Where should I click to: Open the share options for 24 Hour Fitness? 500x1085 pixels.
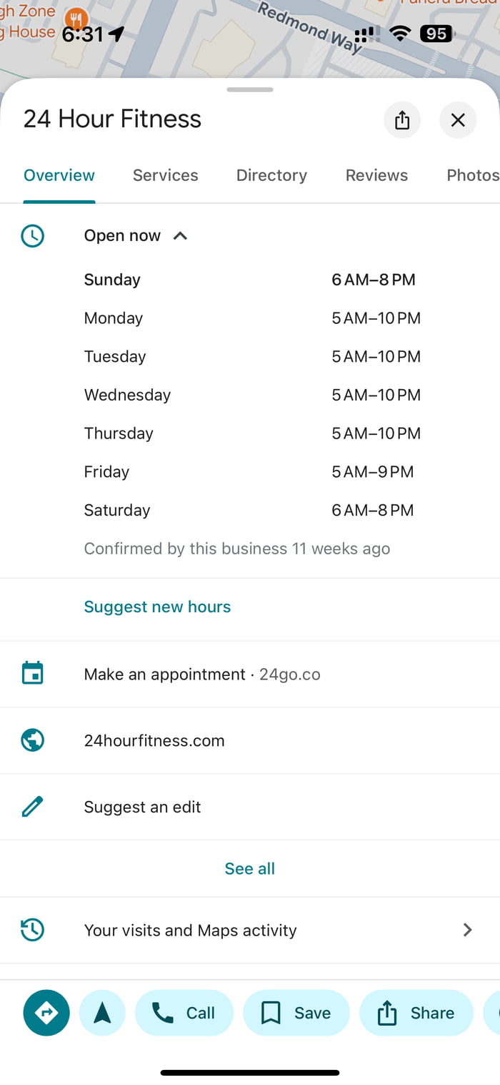[402, 120]
